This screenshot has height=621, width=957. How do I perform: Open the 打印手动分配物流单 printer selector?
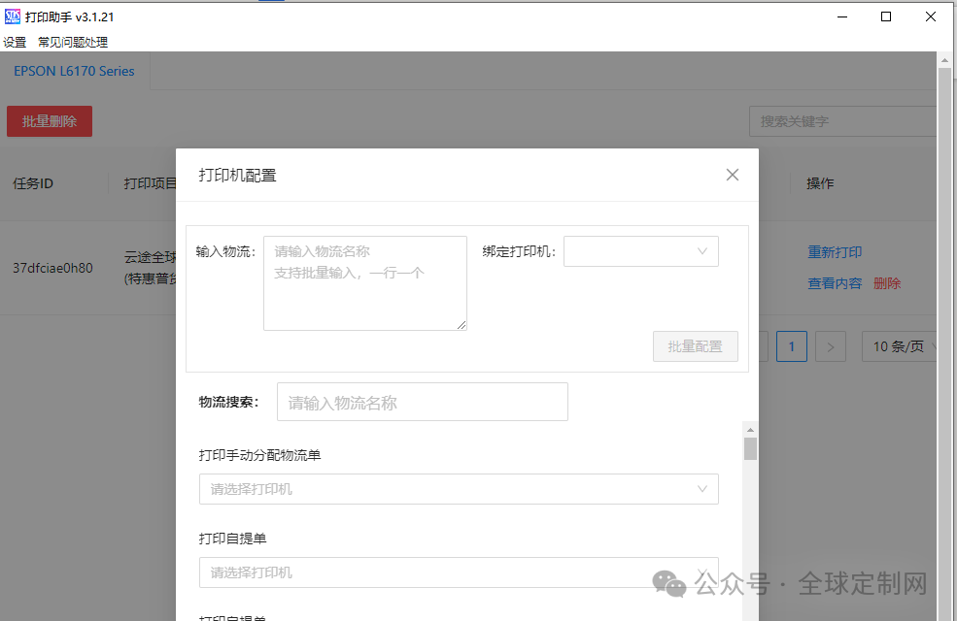(x=459, y=489)
